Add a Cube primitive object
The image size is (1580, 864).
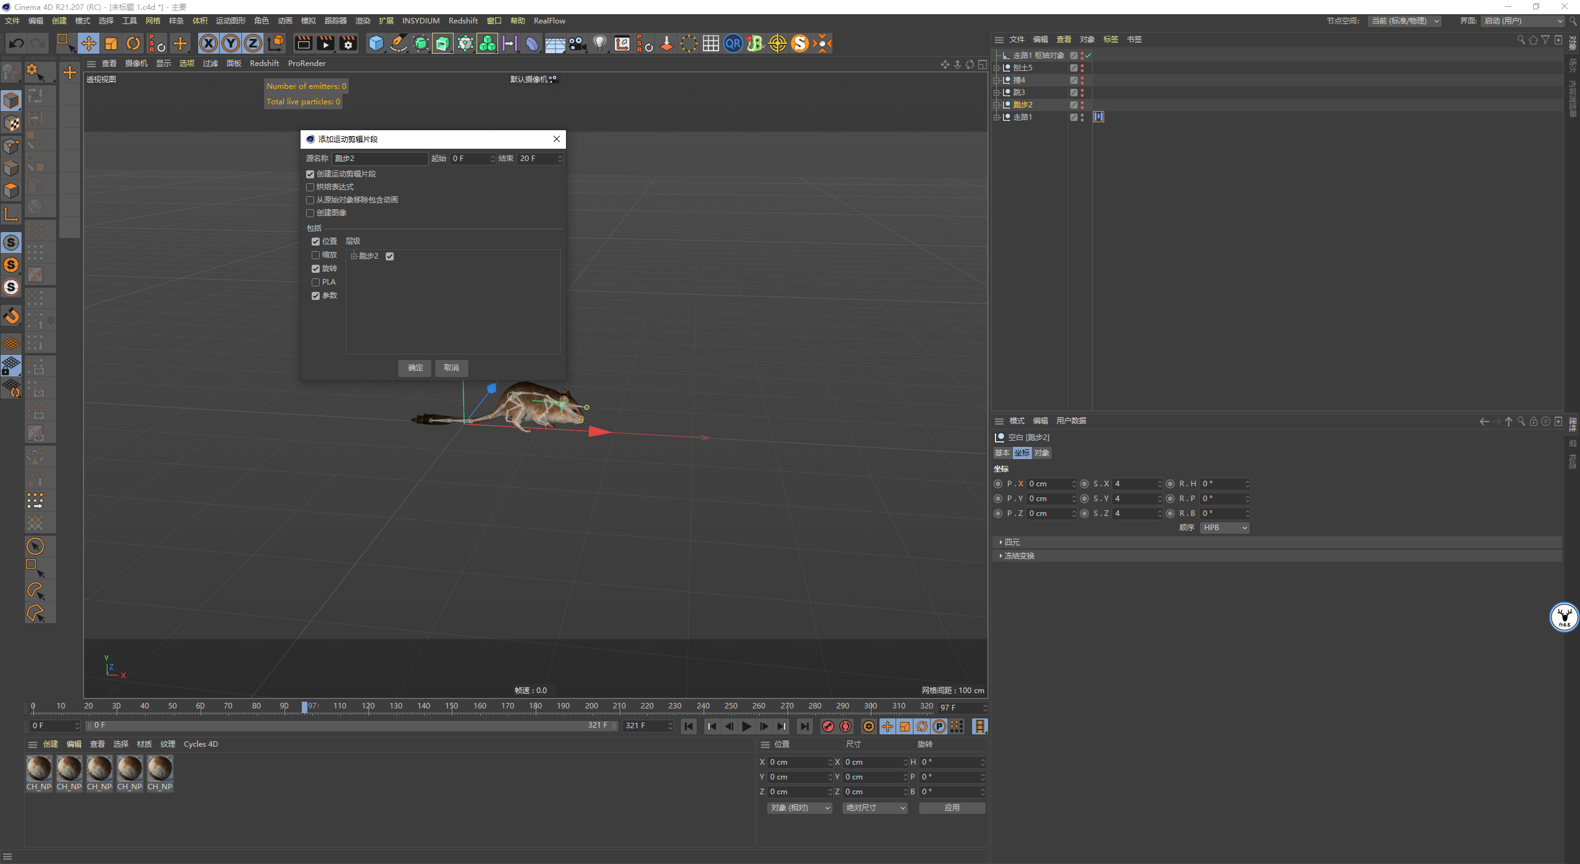(x=376, y=43)
